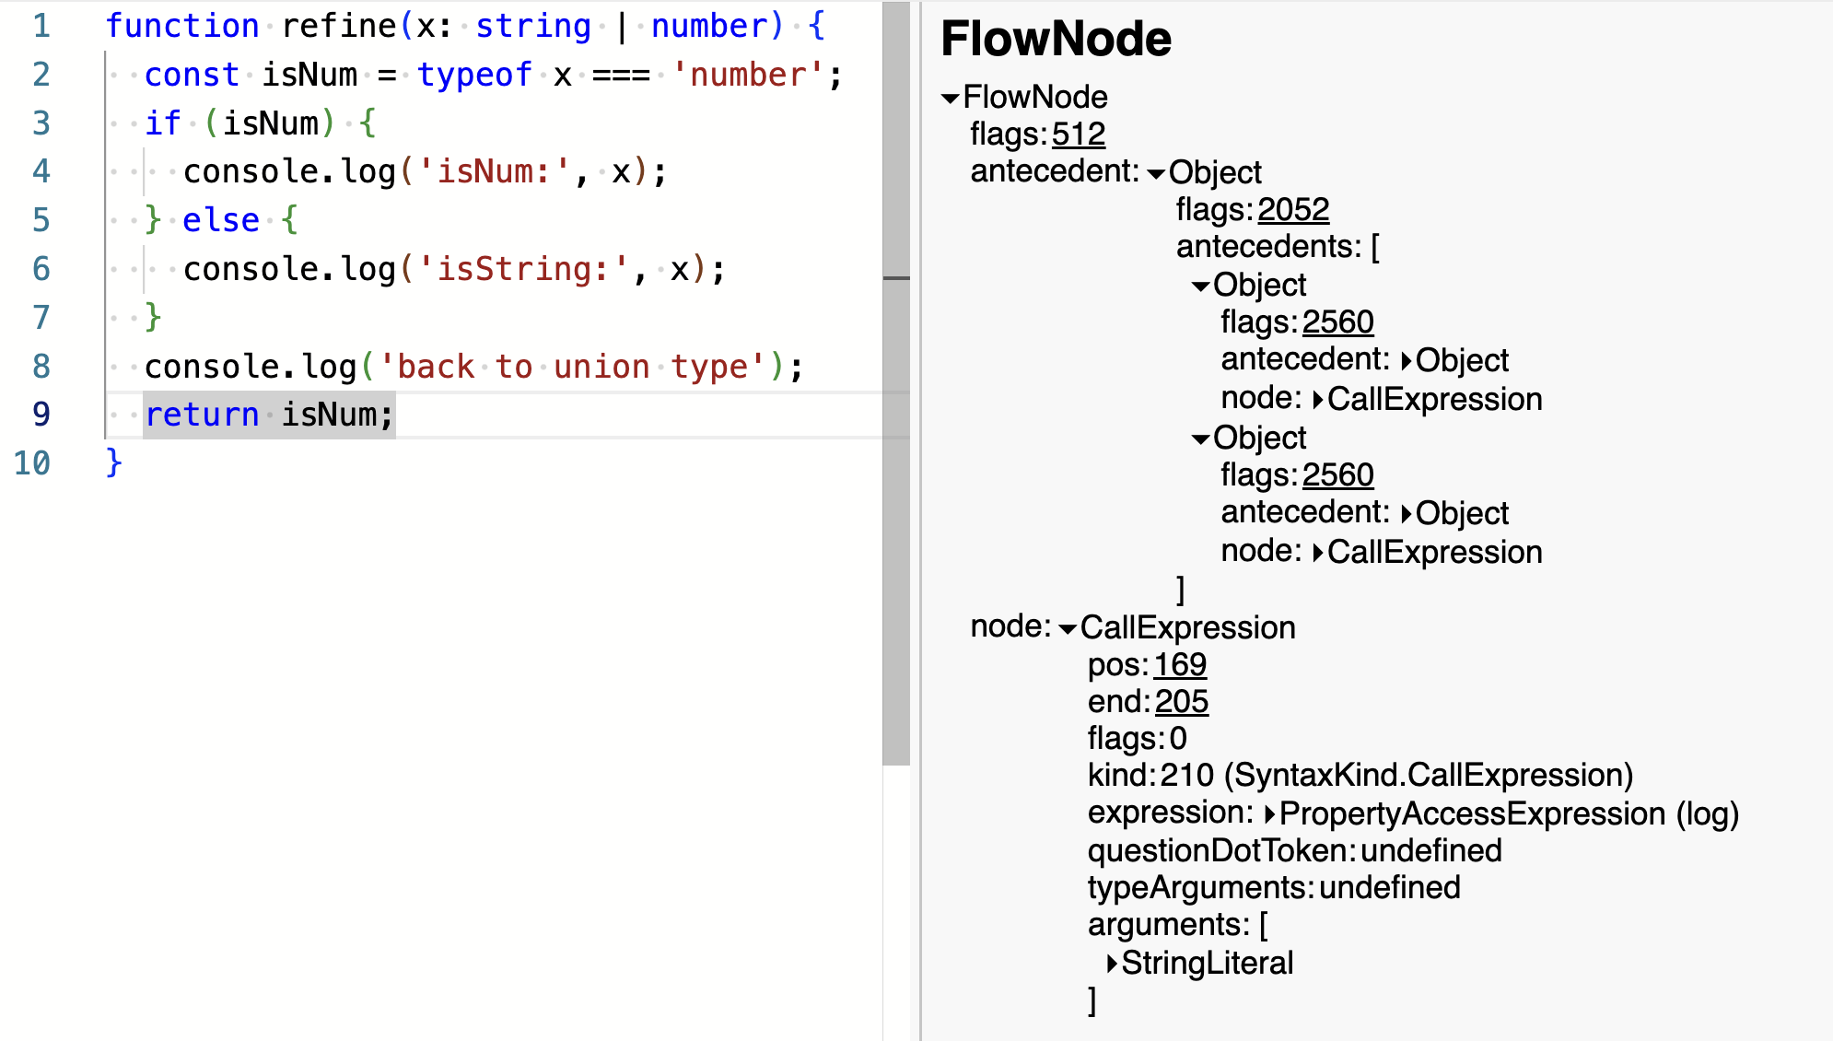Click the 'string' type in the function signature
Viewport: 1833px width, 1041px height.
(532, 26)
